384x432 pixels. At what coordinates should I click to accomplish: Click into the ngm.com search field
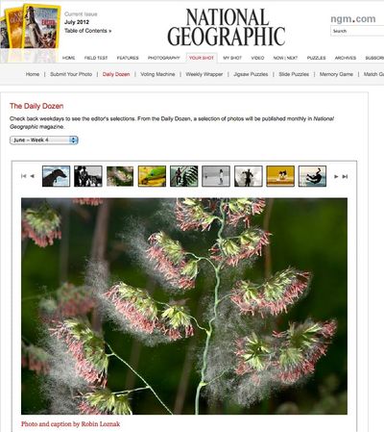pyautogui.click(x=357, y=31)
